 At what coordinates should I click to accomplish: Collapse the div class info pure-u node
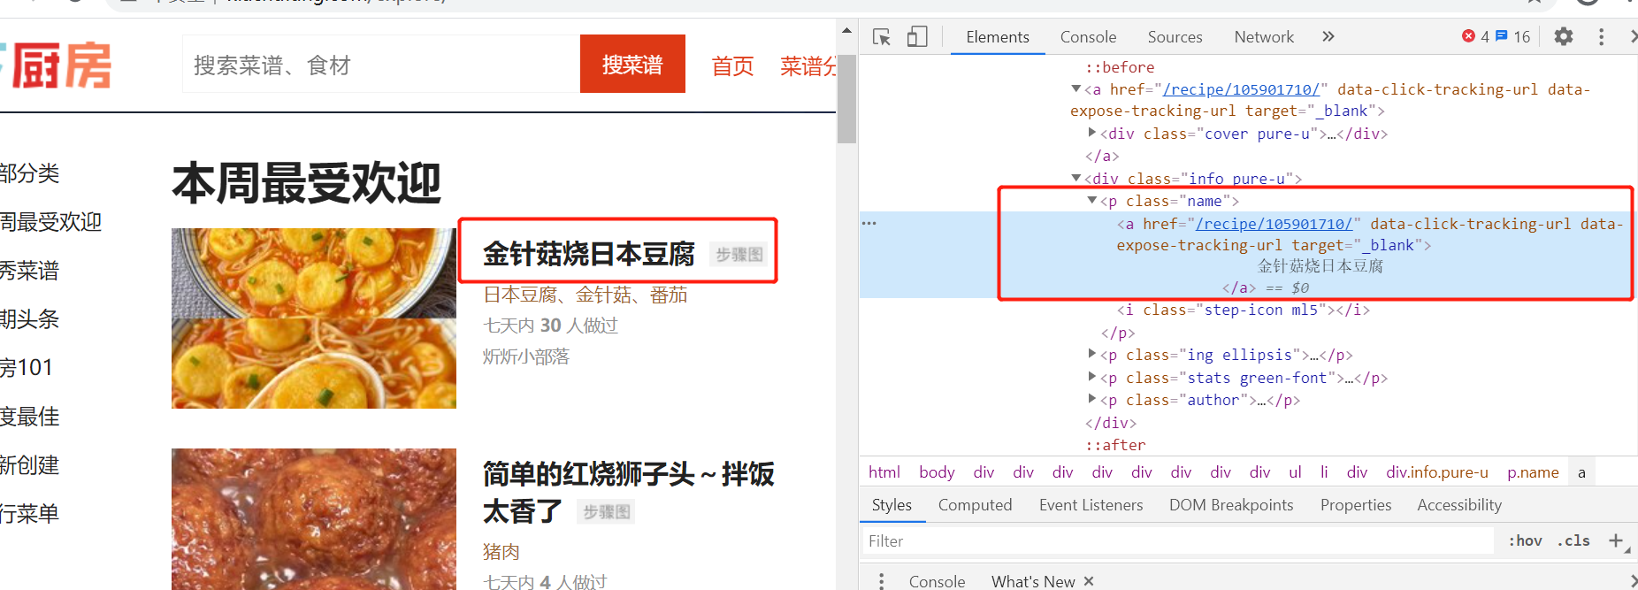(1076, 178)
